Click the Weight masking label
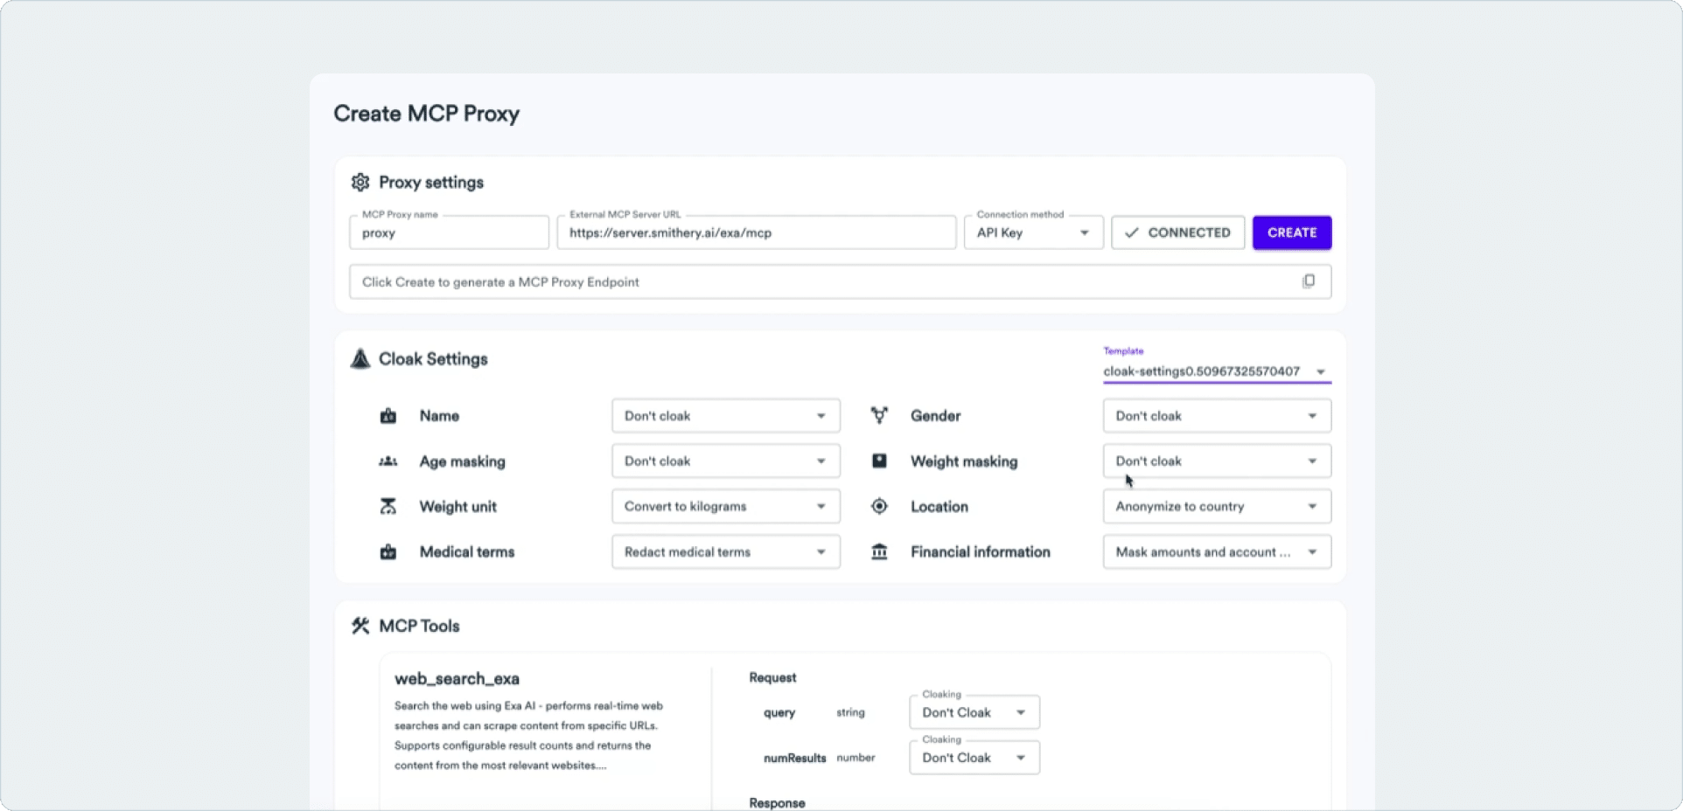The height and width of the screenshot is (811, 1683). click(964, 461)
